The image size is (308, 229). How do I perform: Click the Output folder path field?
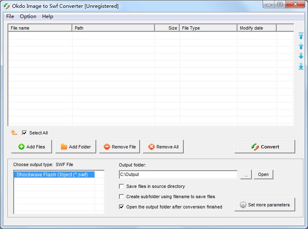click(x=178, y=175)
